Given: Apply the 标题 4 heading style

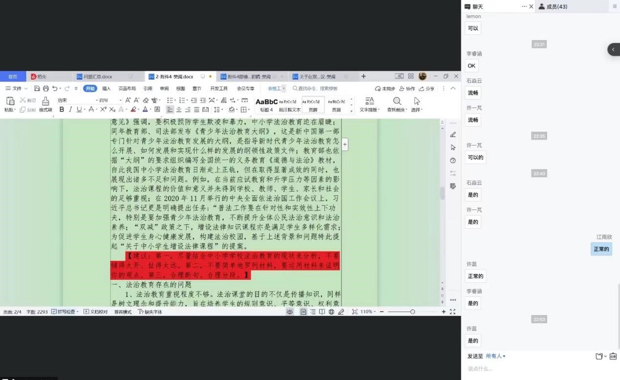Looking at the screenshot, I should (267, 105).
